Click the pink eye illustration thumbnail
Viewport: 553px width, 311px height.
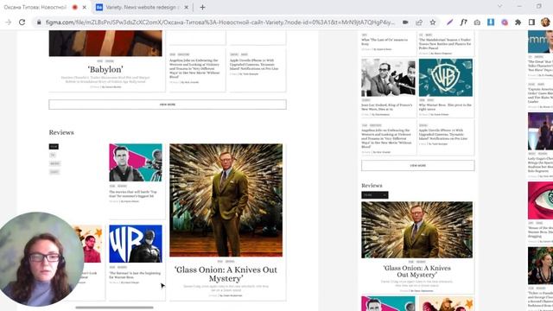(x=540, y=200)
